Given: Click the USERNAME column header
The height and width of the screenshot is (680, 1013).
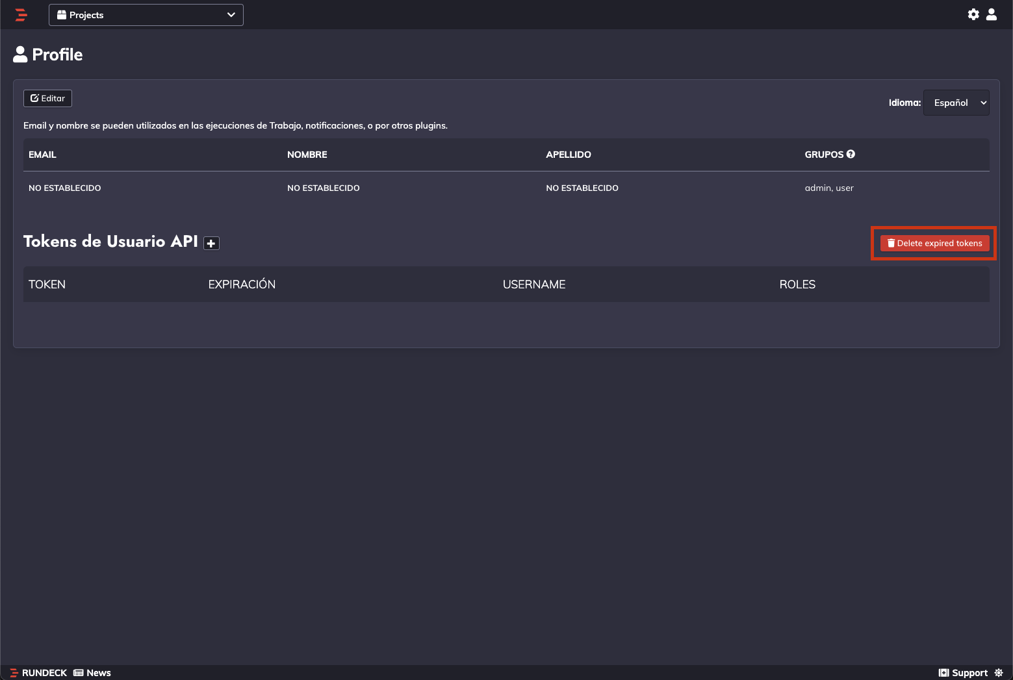Looking at the screenshot, I should click(x=534, y=284).
